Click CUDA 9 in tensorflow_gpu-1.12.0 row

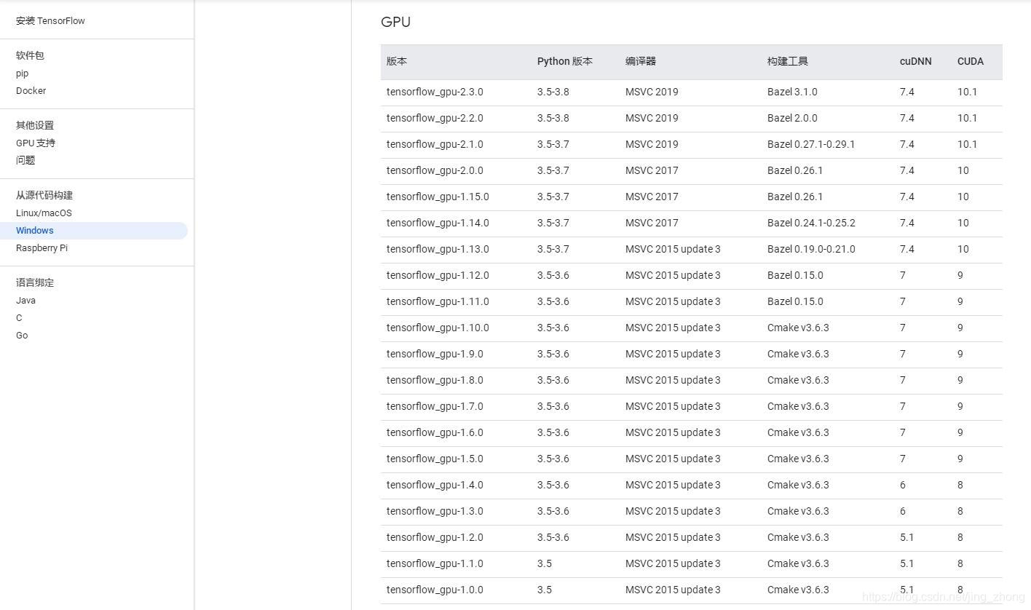click(x=960, y=276)
